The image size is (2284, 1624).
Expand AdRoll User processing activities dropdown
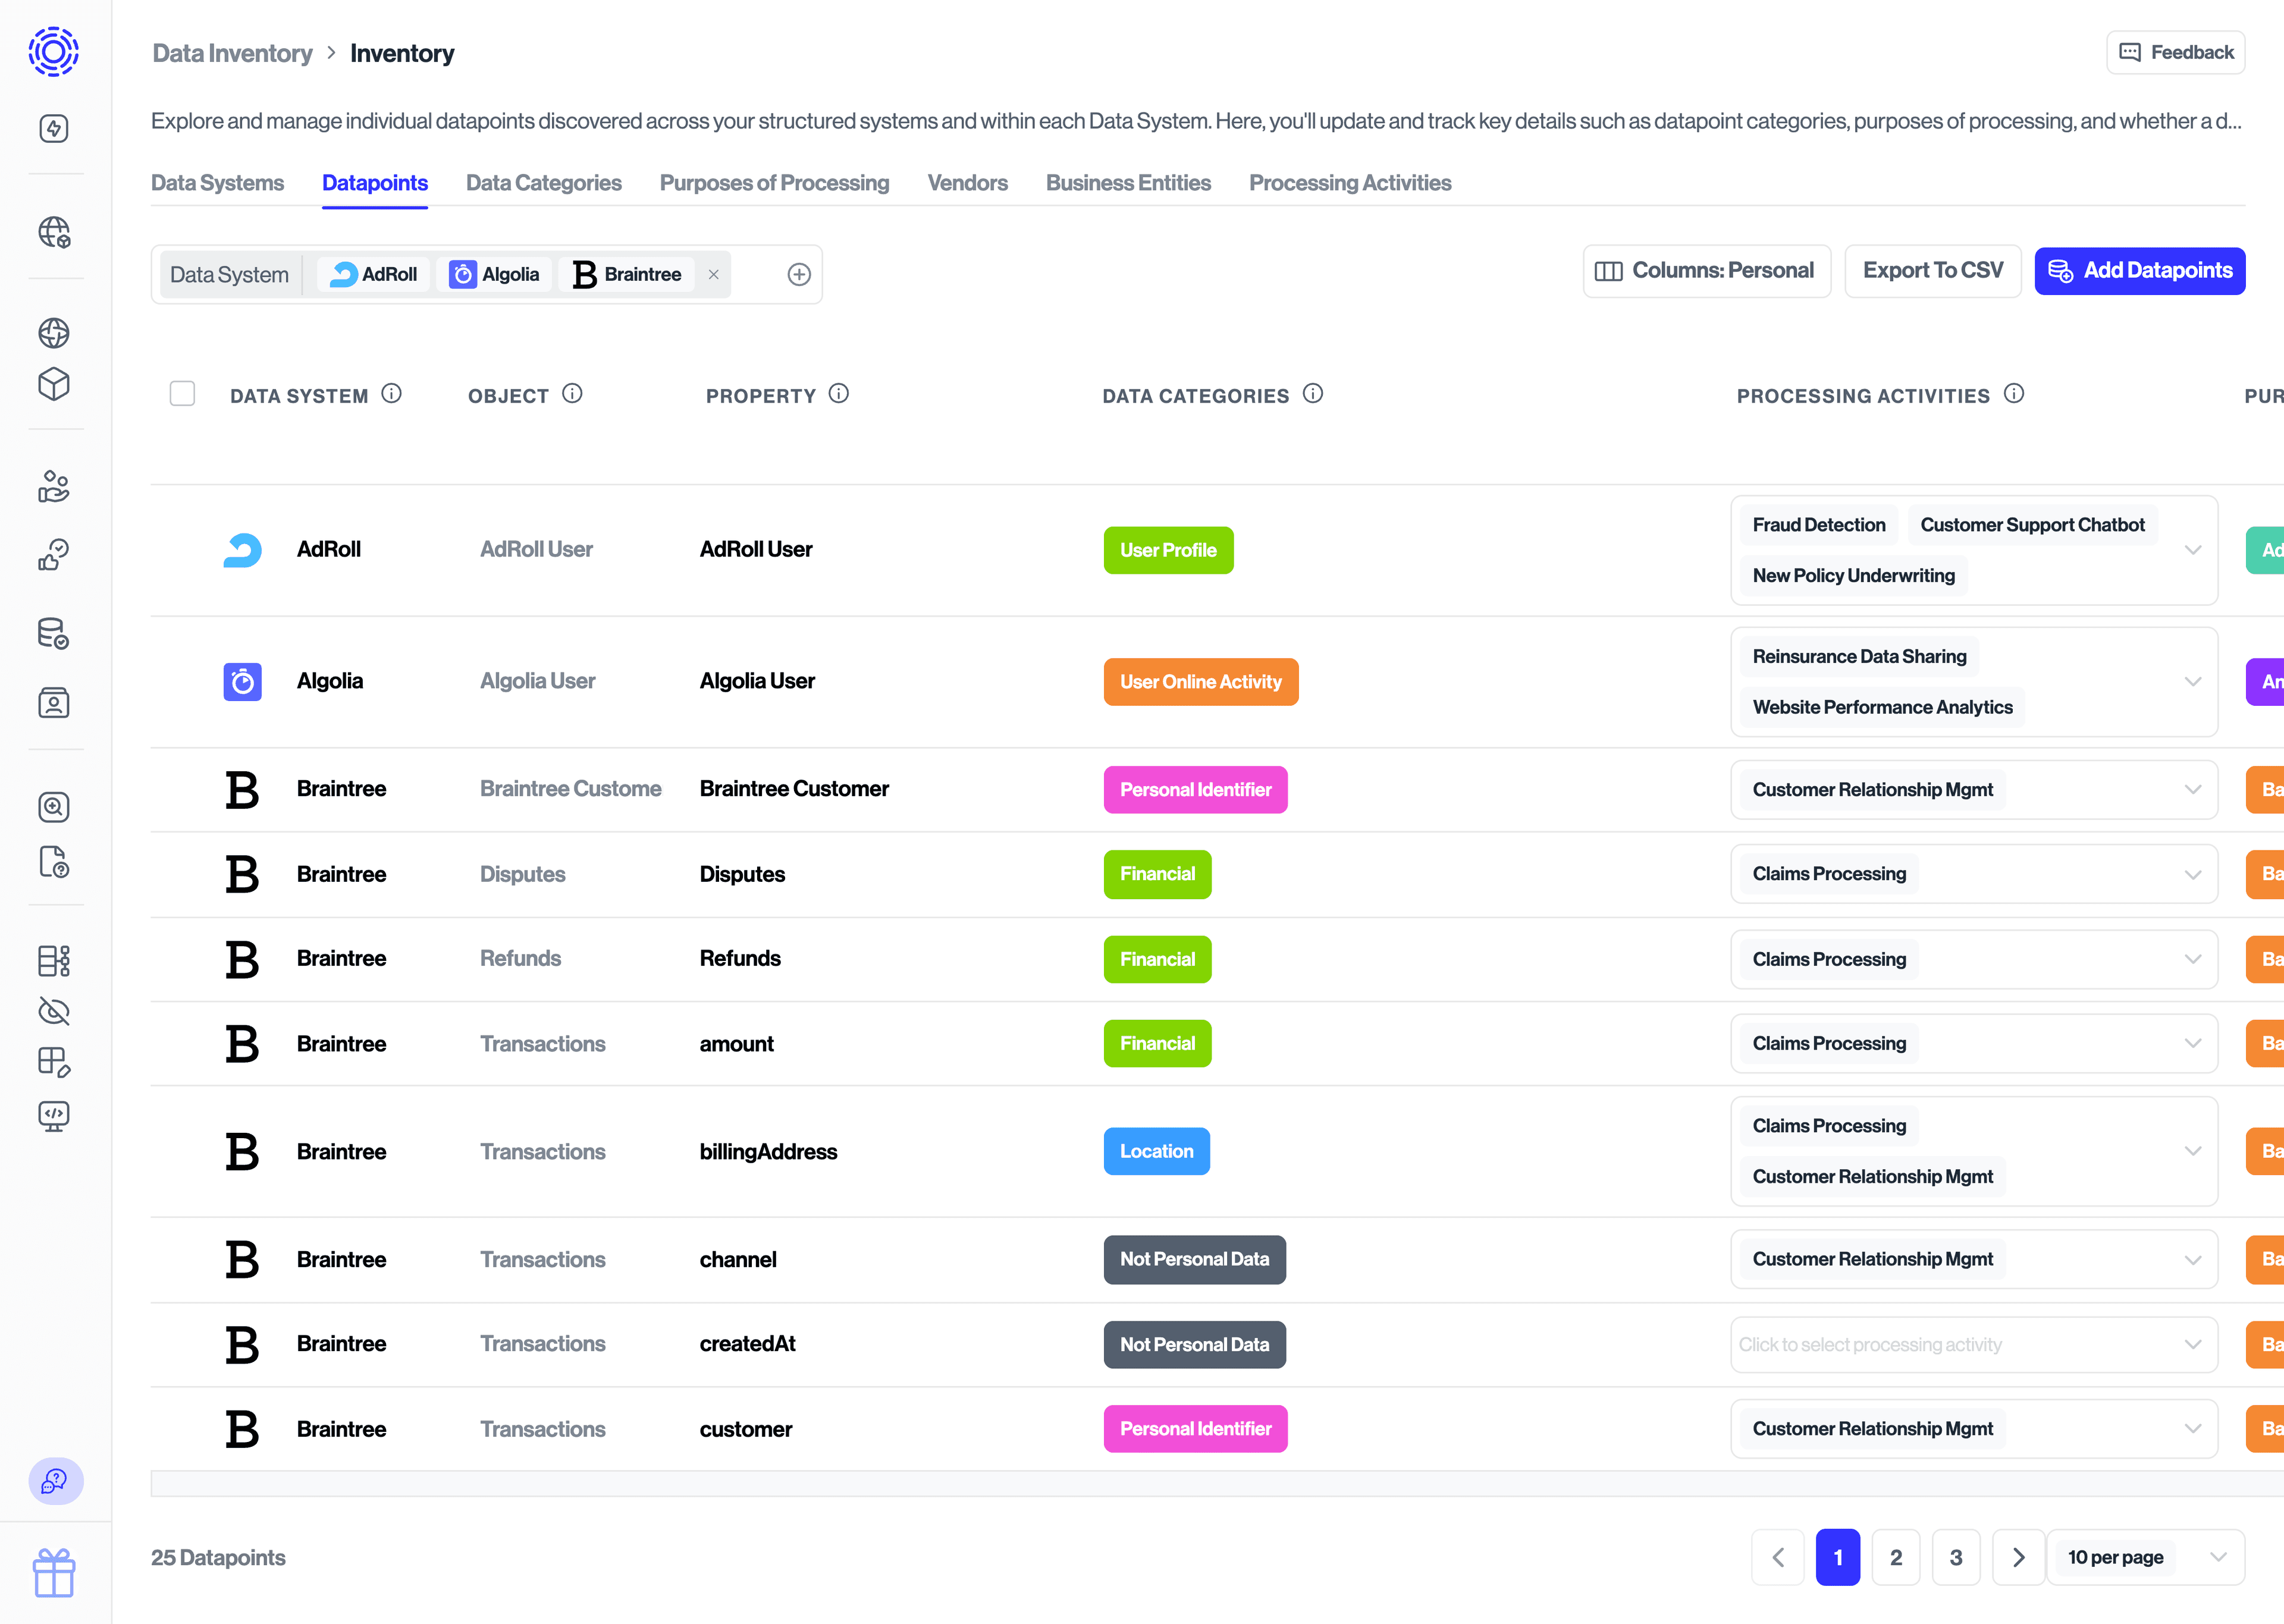click(2193, 550)
